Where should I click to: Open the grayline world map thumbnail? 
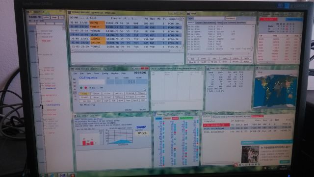tap(275, 91)
